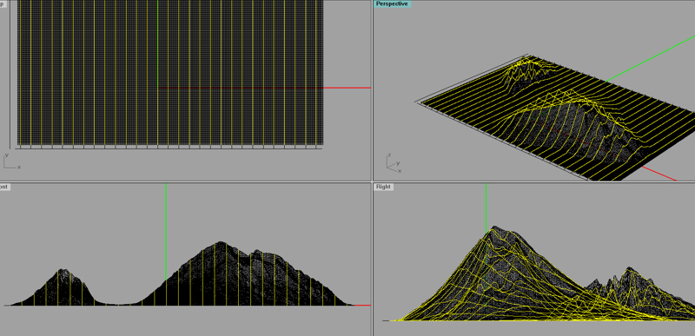
Task: Select the Right viewport title label
Action: click(x=383, y=187)
